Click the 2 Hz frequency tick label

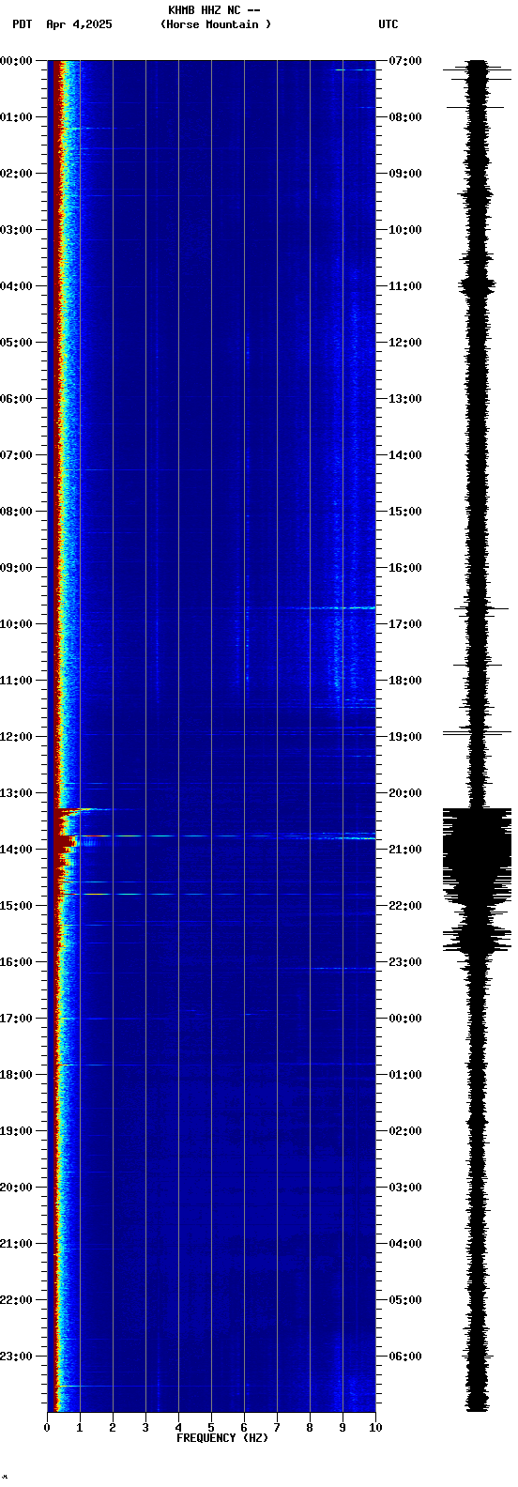[x=113, y=1428]
